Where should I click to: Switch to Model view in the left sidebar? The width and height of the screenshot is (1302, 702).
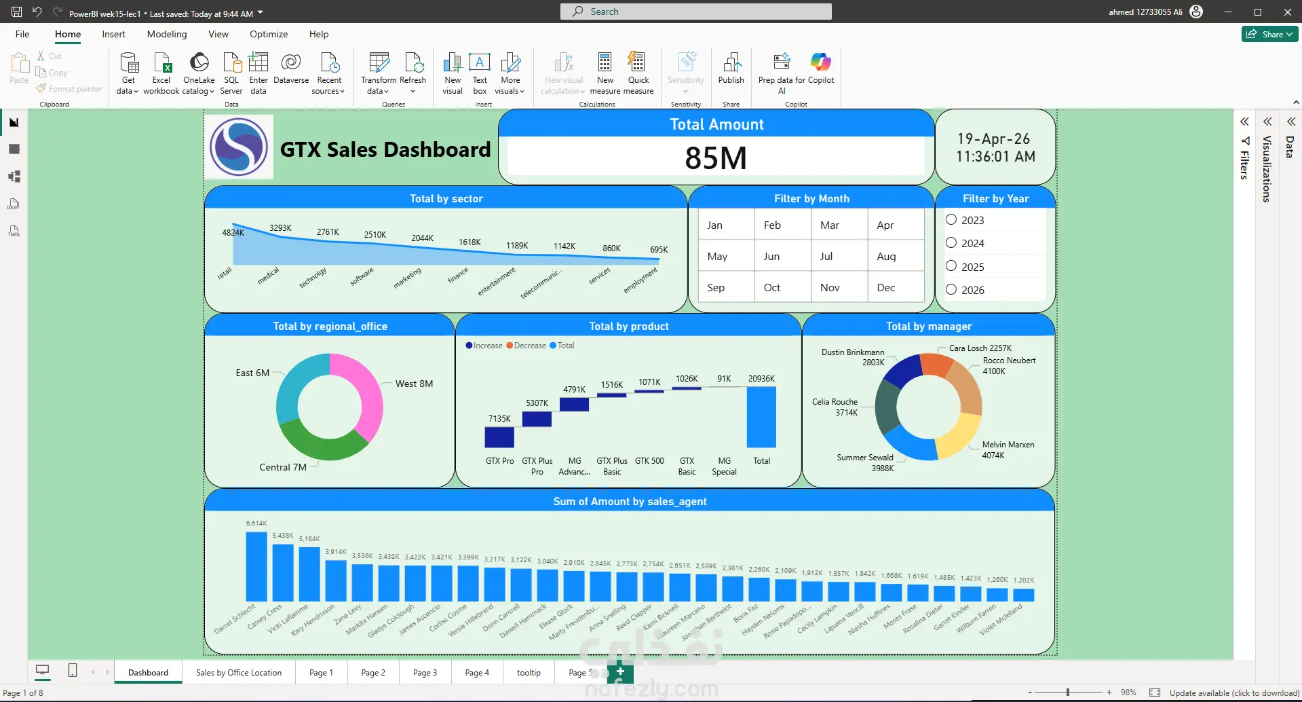tap(14, 177)
